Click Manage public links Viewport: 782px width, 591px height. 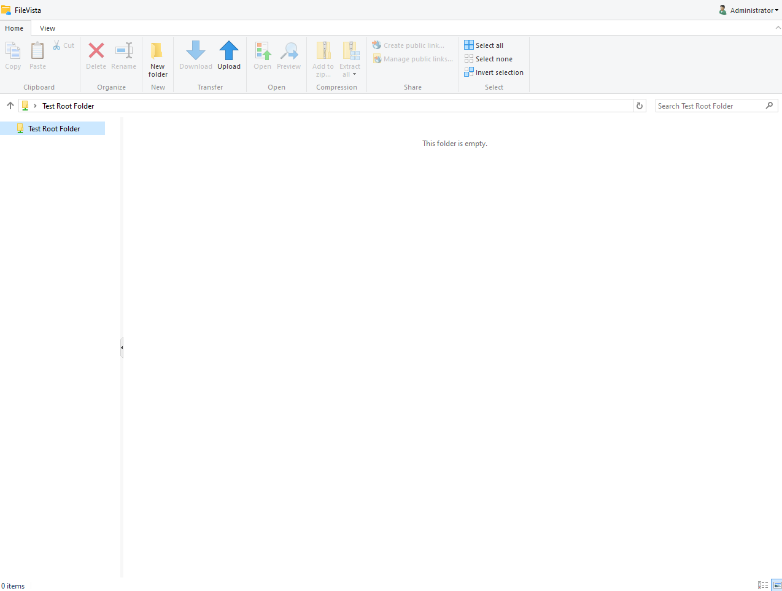(x=412, y=59)
